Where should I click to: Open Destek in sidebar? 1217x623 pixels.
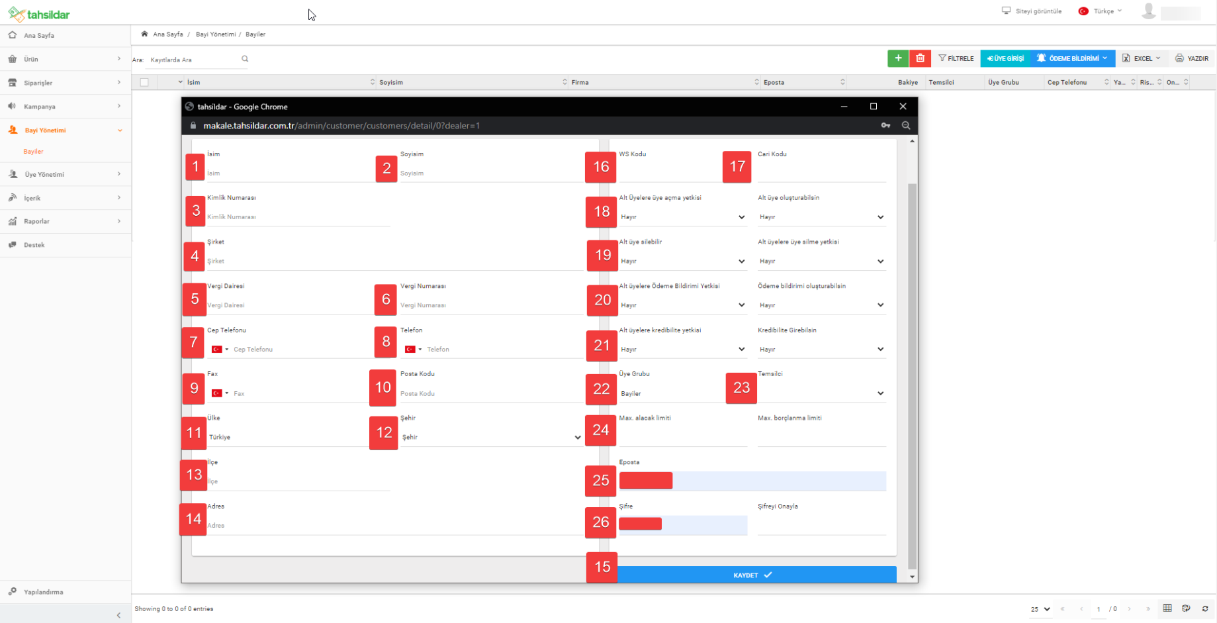[66, 245]
